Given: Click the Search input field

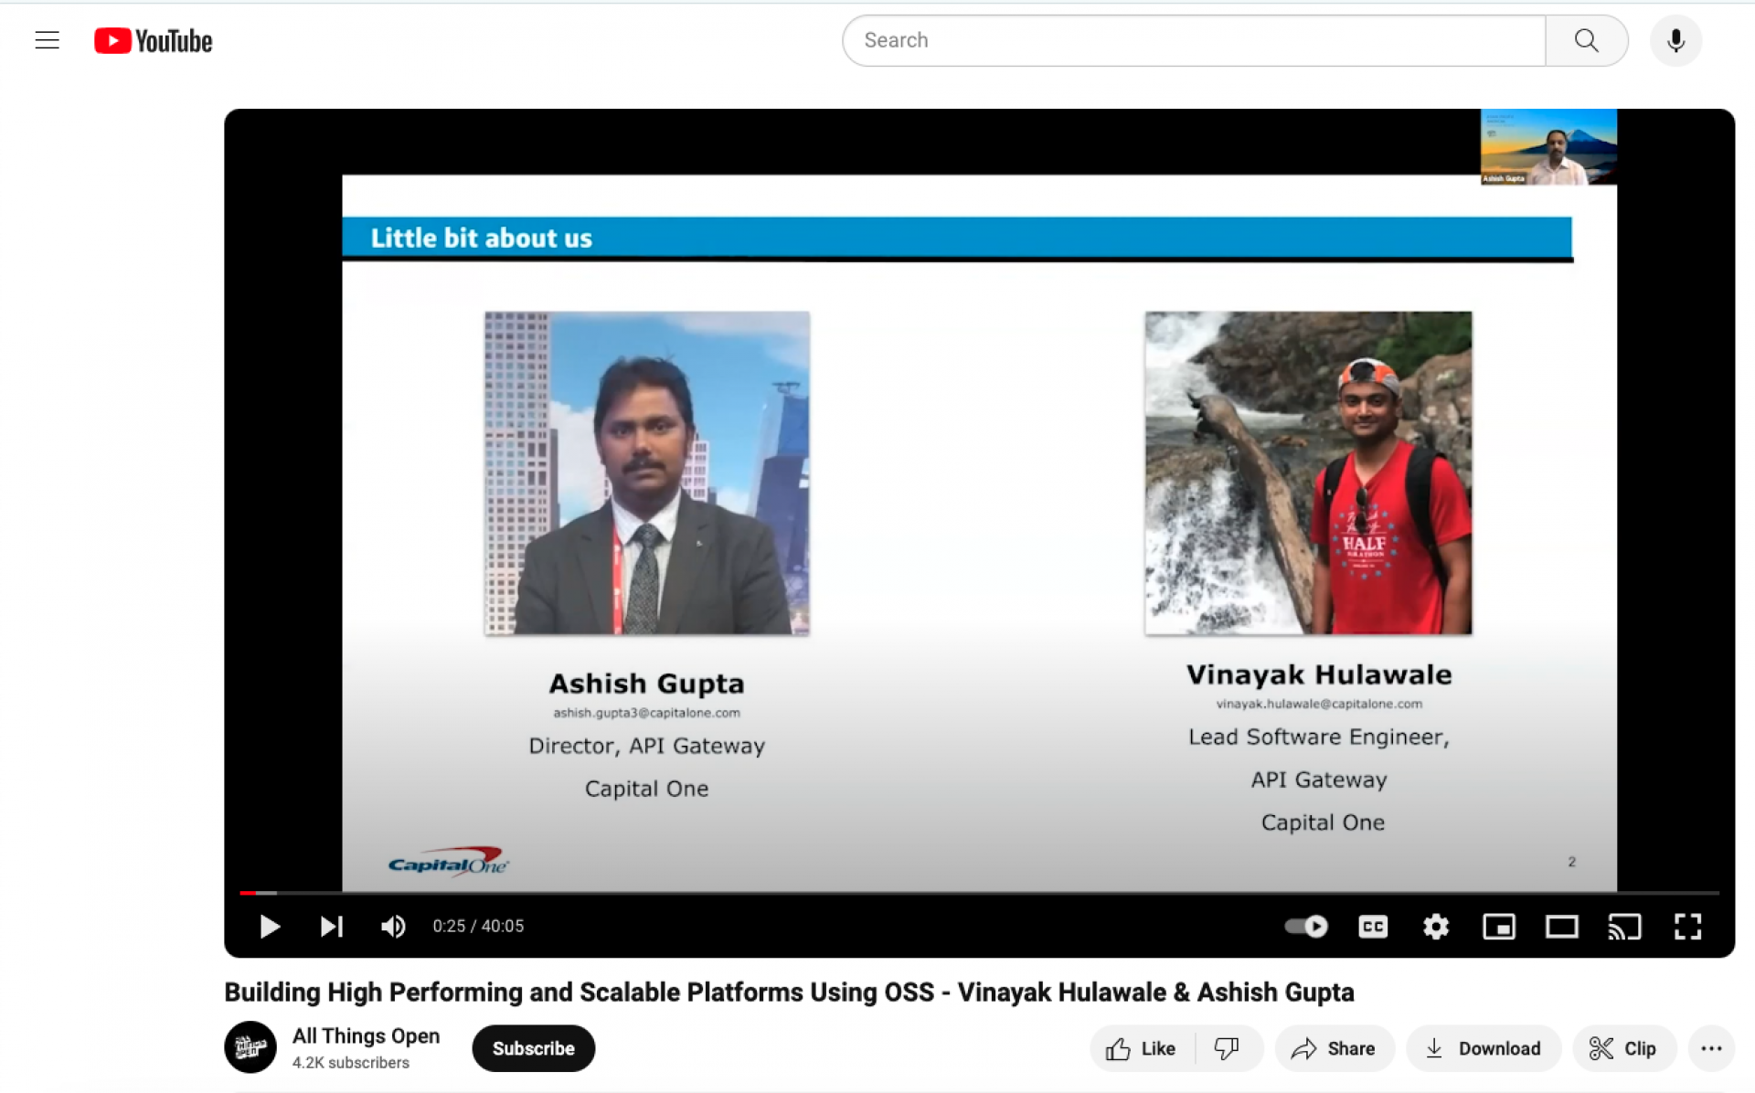Looking at the screenshot, I should [x=1194, y=40].
